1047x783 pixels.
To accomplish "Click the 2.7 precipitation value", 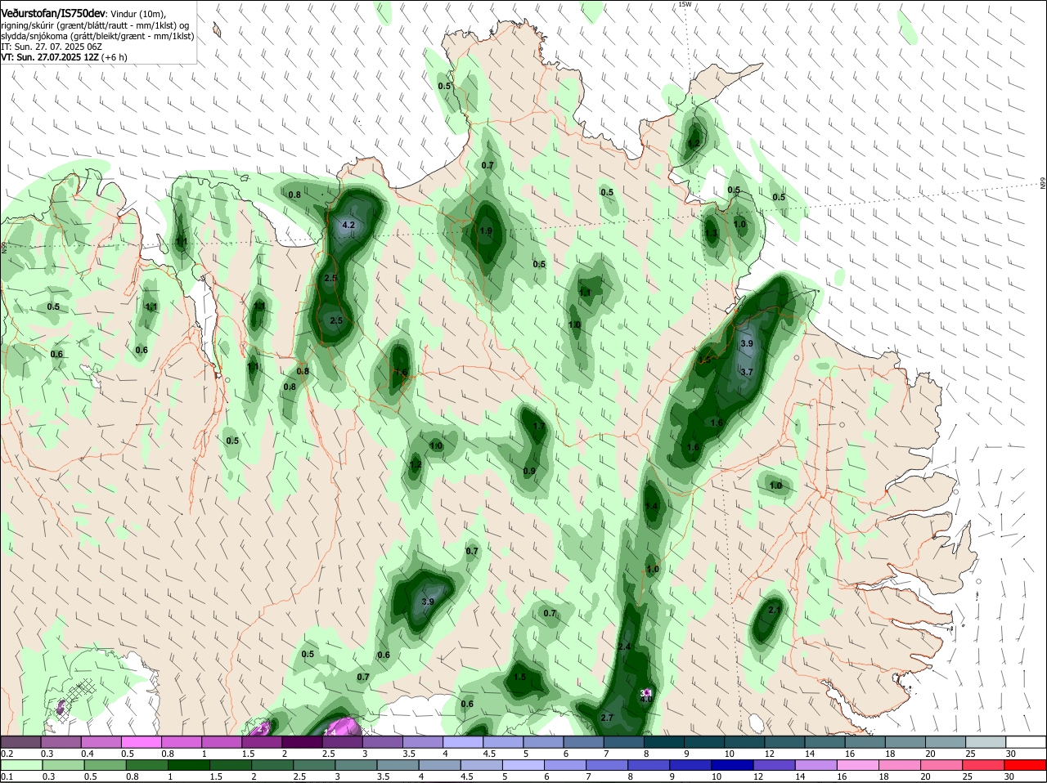I will (x=607, y=718).
